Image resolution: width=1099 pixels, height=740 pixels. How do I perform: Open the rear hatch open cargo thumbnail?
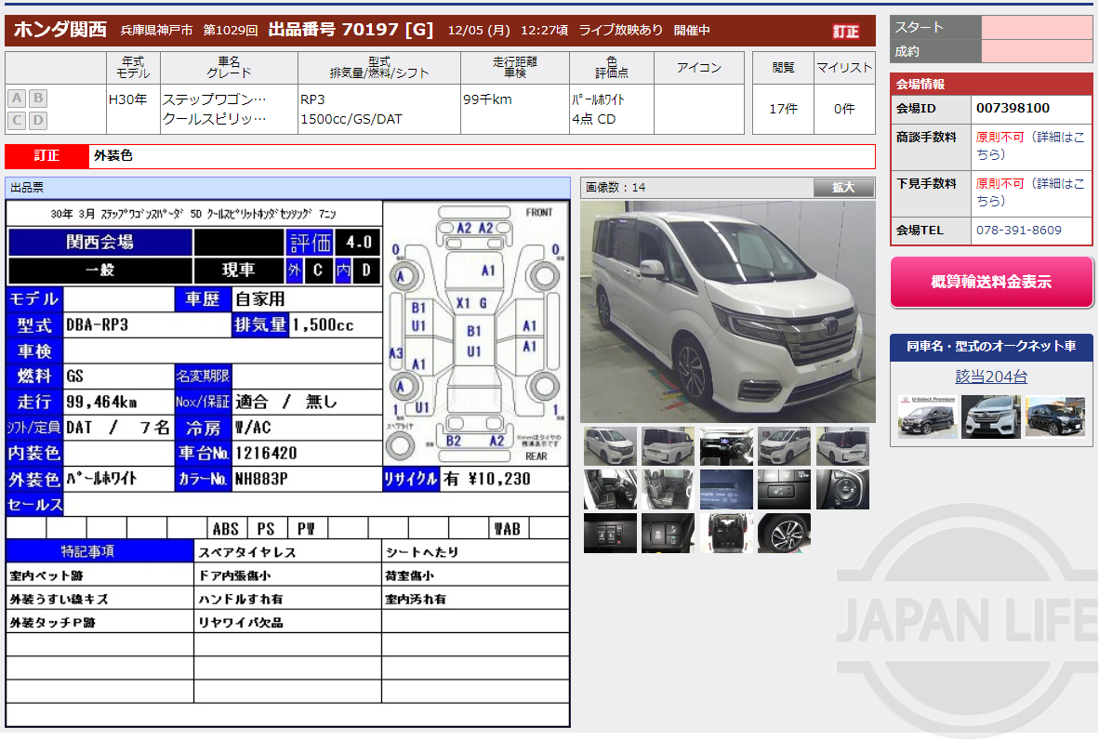pyautogui.click(x=726, y=534)
